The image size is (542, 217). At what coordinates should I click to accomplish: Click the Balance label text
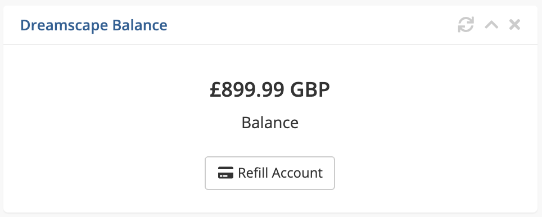[270, 123]
